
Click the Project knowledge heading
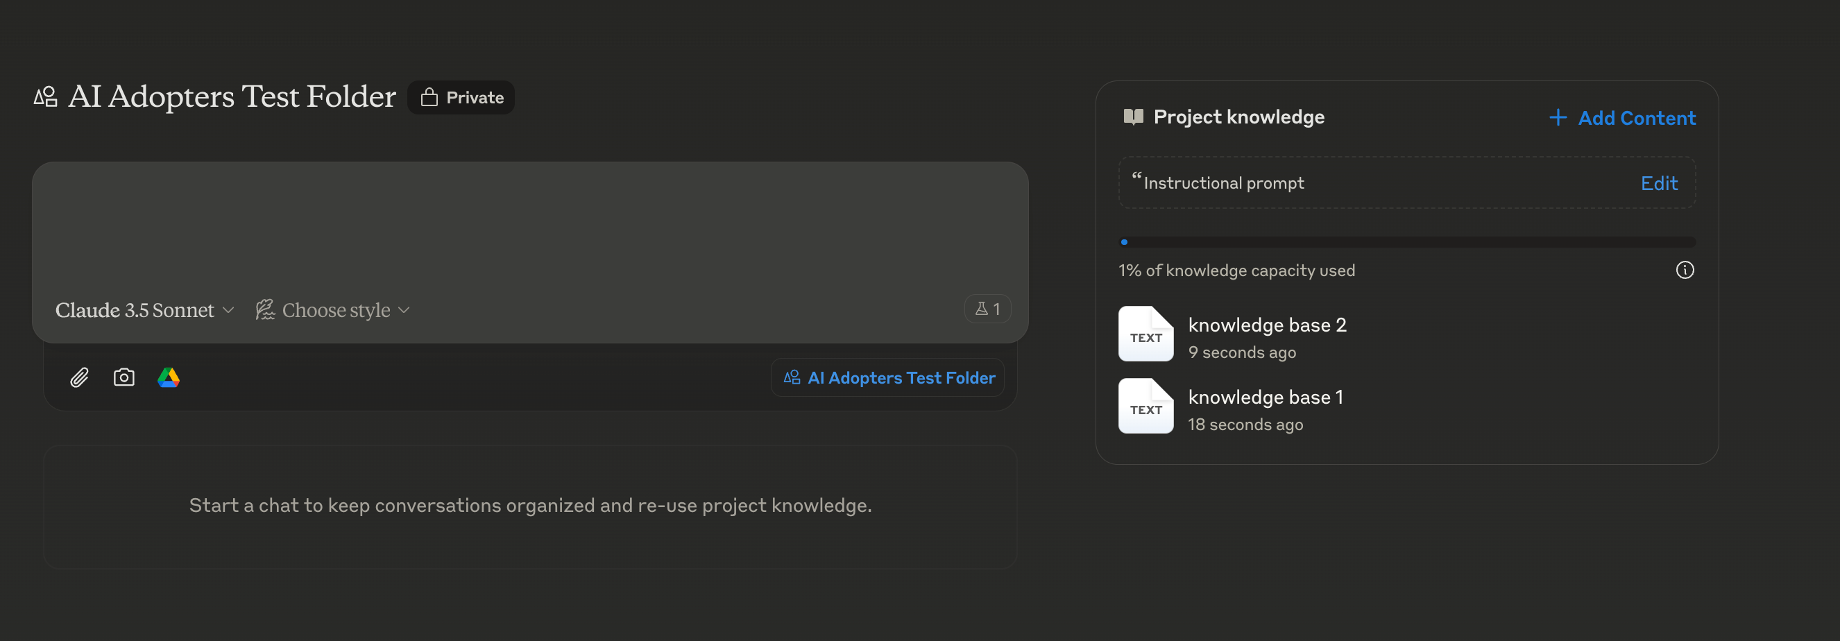point(1238,117)
